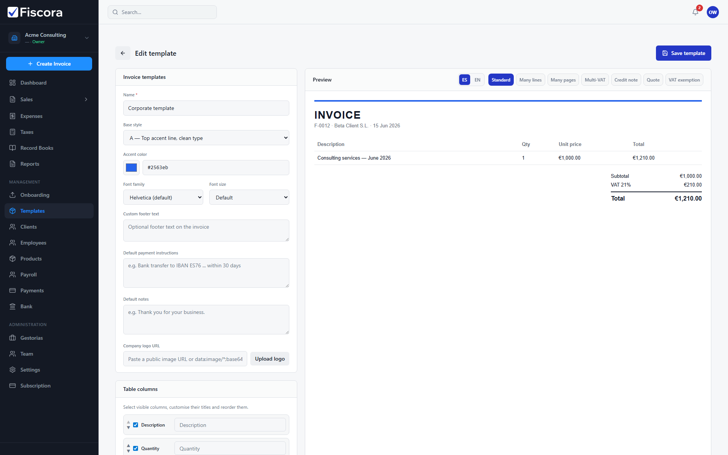The image size is (728, 455).
Task: Click the Record Books book icon
Action: [x=13, y=148]
